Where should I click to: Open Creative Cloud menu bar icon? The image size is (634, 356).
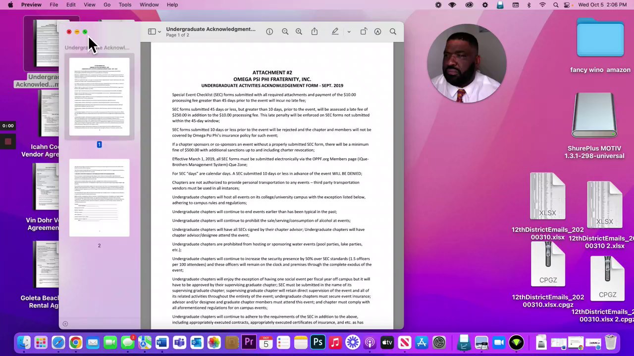(x=469, y=5)
